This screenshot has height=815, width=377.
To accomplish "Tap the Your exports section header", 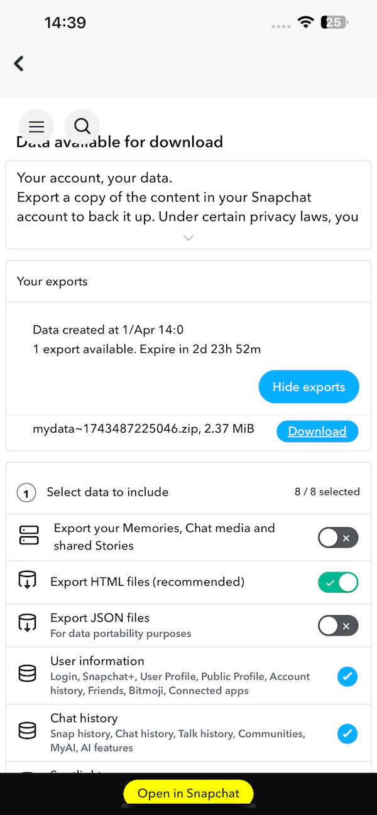I will 52,281.
